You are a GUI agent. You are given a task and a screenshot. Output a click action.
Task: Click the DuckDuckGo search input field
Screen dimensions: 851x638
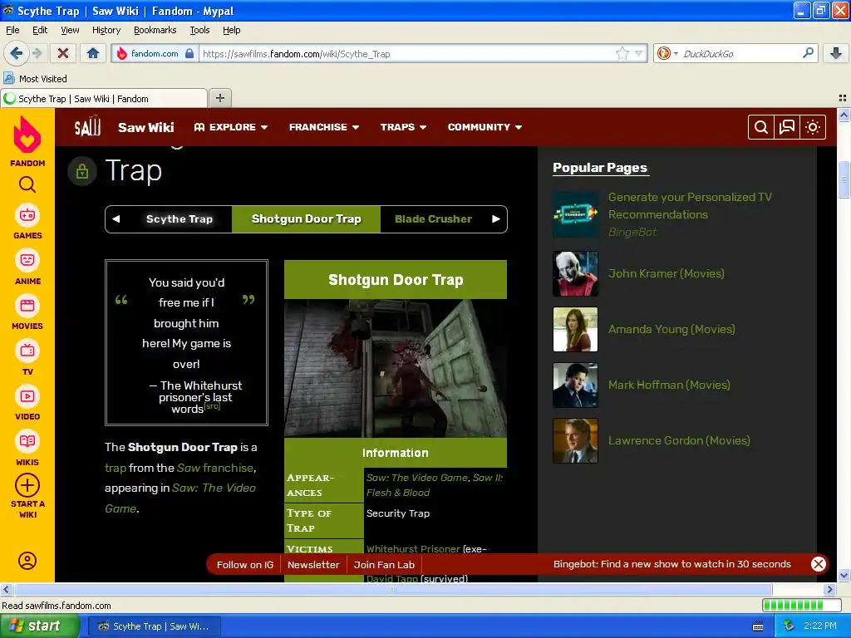[739, 53]
